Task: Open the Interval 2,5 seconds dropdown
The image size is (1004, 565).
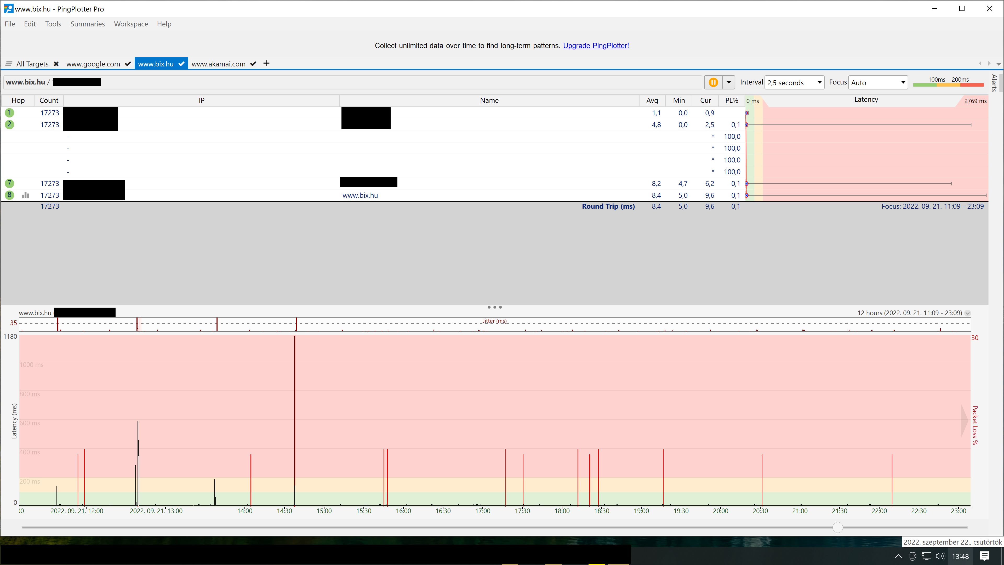Action: point(794,82)
